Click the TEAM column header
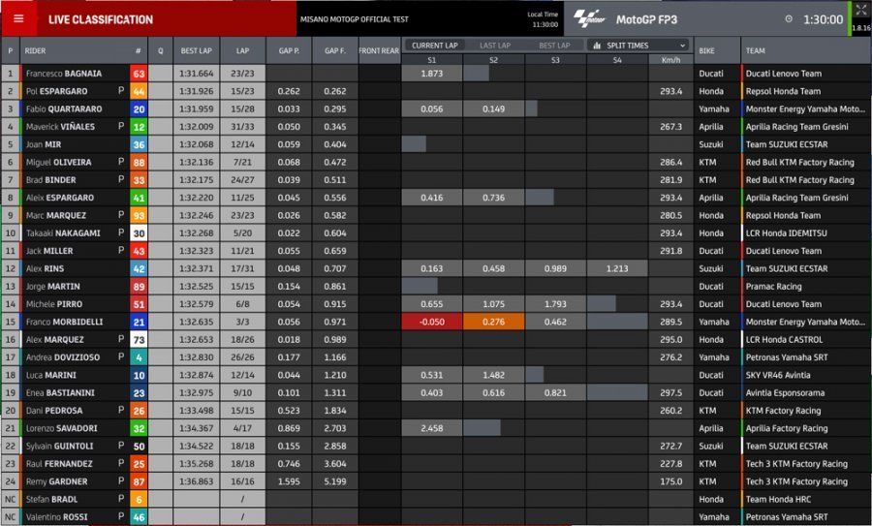Screen dimensions: 872x526 (755, 50)
